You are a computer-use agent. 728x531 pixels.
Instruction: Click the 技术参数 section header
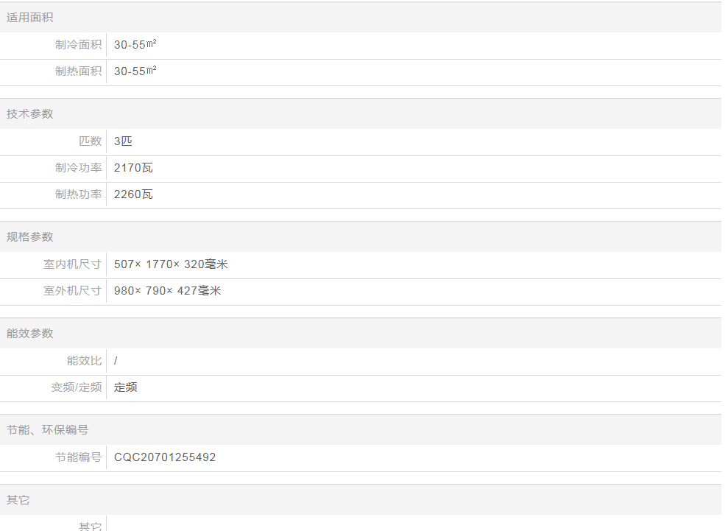(x=30, y=114)
